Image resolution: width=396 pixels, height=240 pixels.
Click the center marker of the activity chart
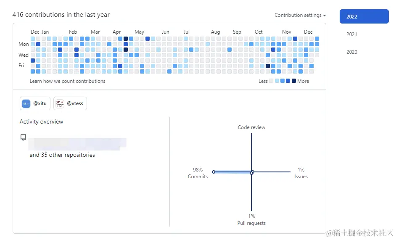pos(252,172)
